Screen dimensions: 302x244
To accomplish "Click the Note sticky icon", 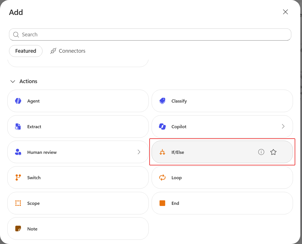I will point(18,229).
